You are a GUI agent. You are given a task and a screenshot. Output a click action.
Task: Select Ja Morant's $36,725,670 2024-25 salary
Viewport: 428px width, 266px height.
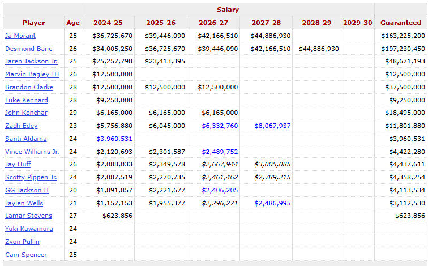[x=112, y=36]
